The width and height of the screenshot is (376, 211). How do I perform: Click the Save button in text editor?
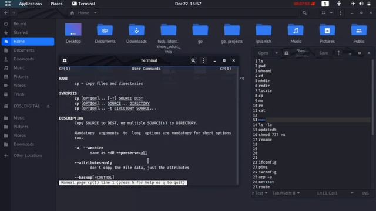323,53
